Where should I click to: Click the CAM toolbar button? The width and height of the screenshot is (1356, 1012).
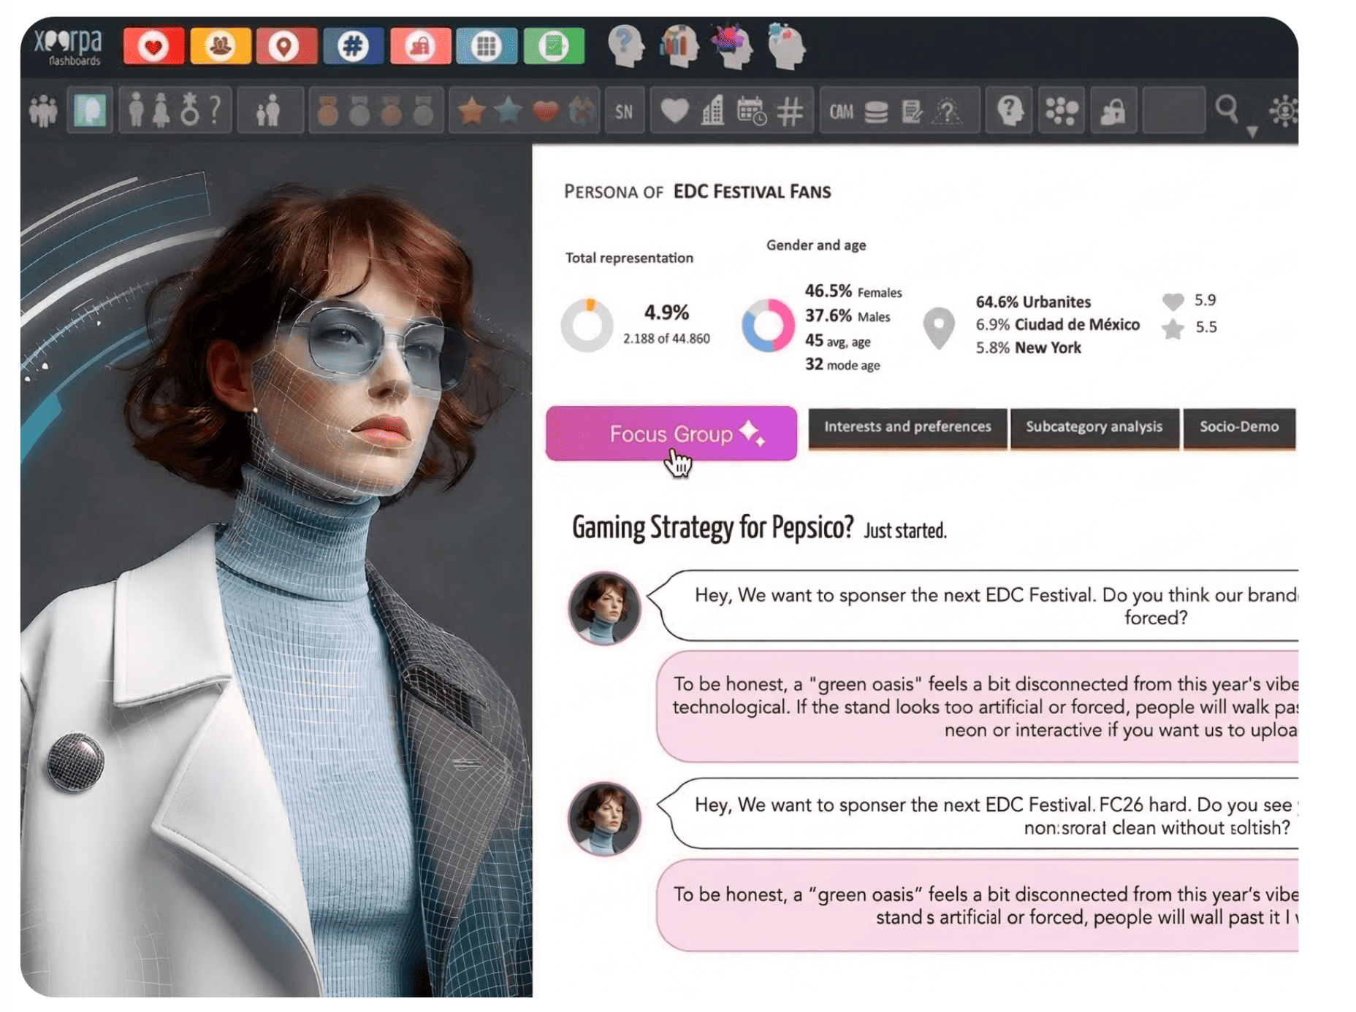(x=841, y=112)
